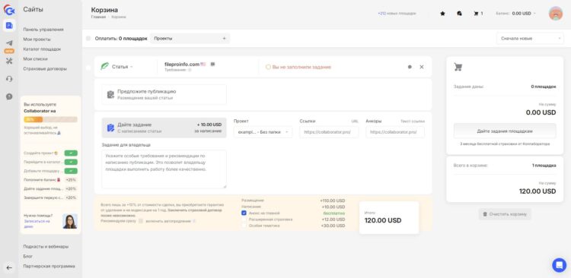The height and width of the screenshot is (278, 571).
Task: Open the cart icon showing 1
Action: click(478, 14)
